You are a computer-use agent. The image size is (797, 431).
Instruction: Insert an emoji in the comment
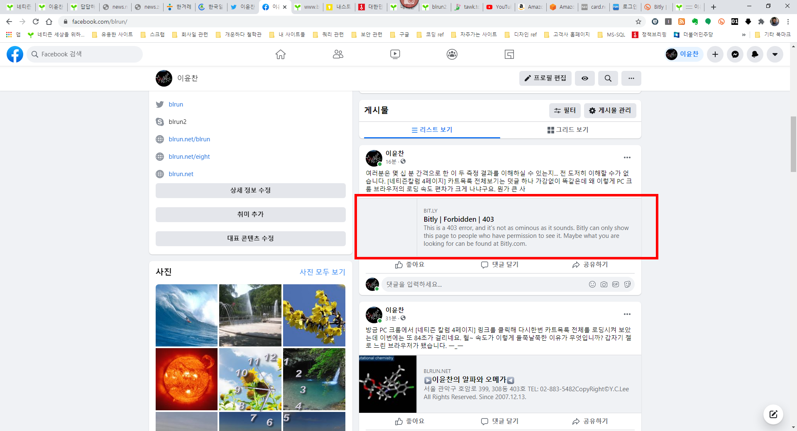tap(592, 284)
